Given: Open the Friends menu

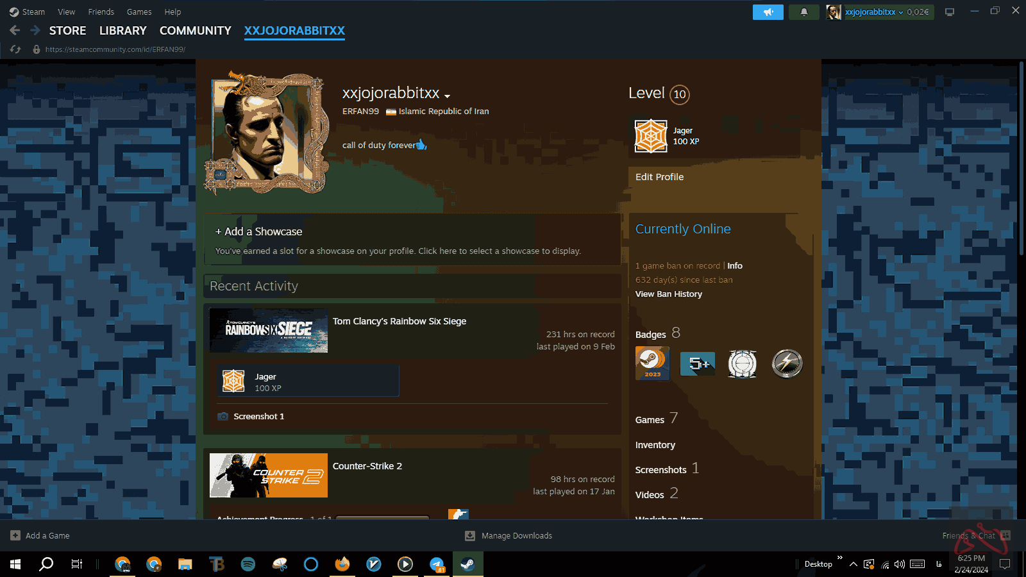Looking at the screenshot, I should [x=101, y=12].
